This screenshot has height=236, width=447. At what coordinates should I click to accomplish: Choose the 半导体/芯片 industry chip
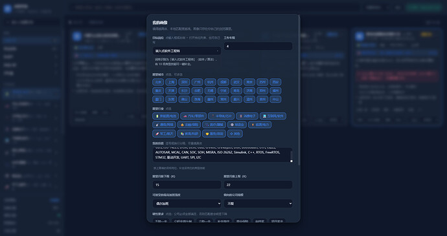tap(221, 116)
